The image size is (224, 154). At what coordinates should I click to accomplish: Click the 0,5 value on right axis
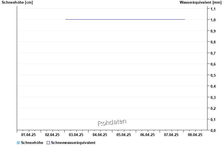pos(213,75)
